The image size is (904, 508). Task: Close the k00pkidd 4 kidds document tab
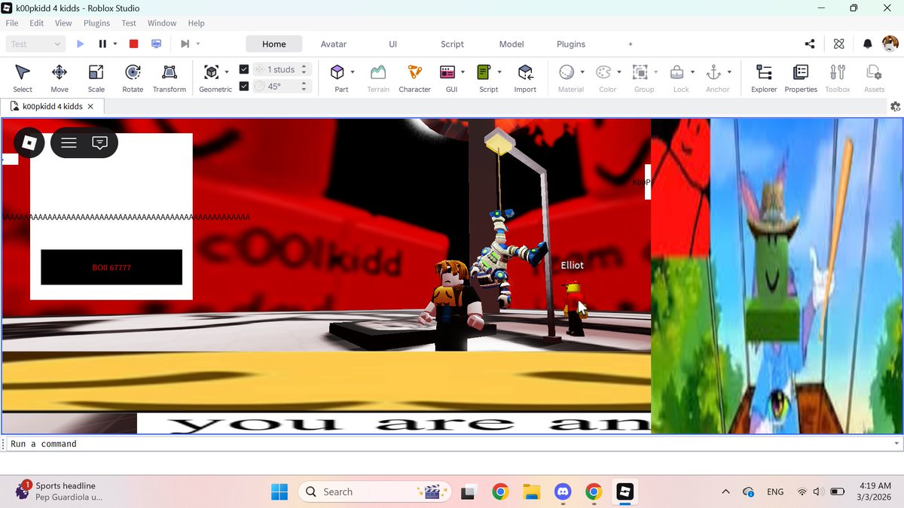[90, 106]
